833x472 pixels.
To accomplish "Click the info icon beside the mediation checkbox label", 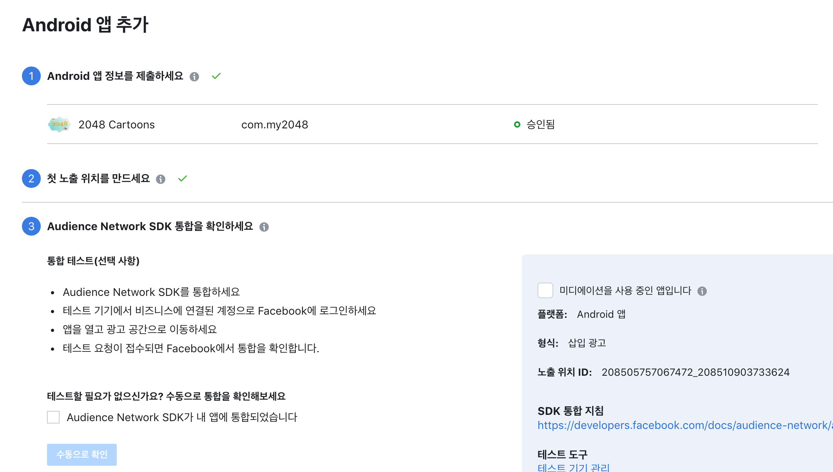I will pos(702,291).
